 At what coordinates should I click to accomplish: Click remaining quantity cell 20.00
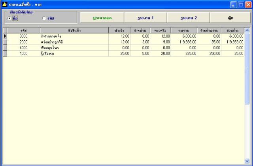click(160, 54)
